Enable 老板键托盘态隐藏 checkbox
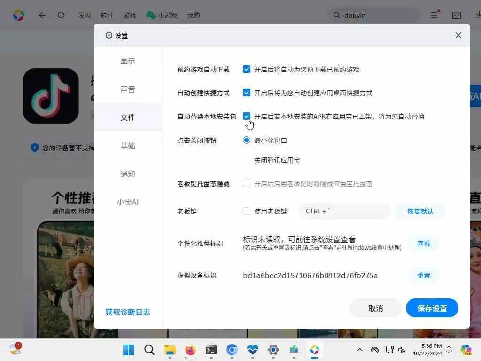The width and height of the screenshot is (481, 361). (x=246, y=183)
